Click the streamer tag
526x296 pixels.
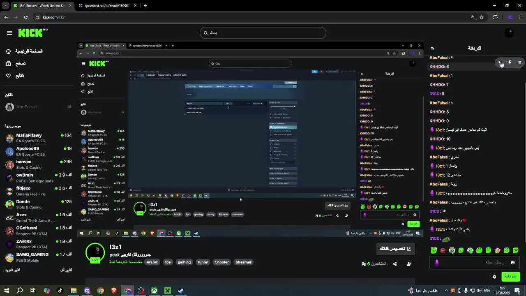[244, 262]
